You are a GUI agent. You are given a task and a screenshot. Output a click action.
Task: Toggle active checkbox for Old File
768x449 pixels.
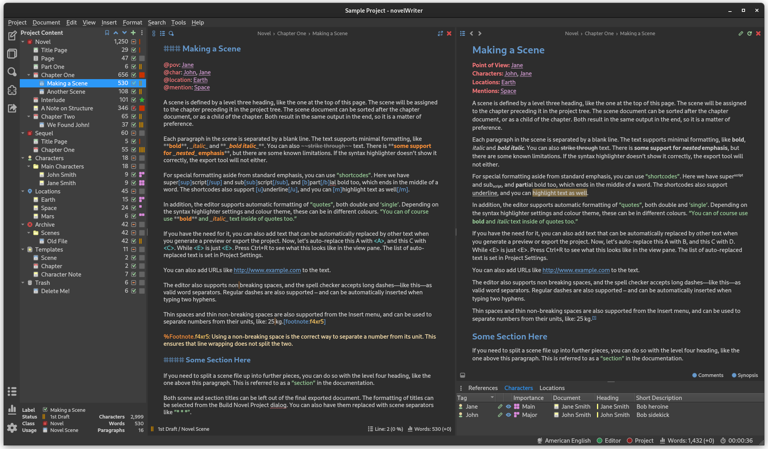coord(133,241)
